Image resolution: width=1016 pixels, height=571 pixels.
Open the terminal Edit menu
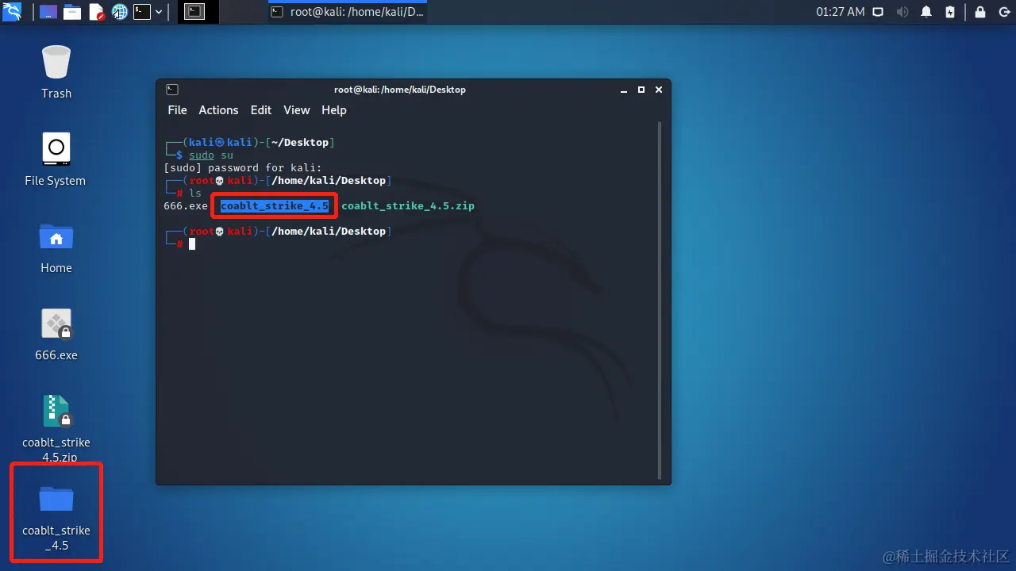pos(261,110)
